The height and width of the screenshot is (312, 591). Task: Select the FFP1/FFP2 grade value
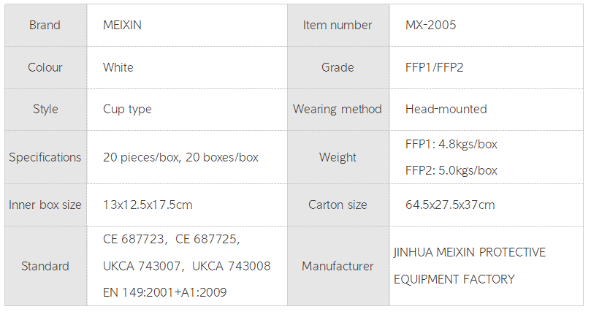(435, 67)
